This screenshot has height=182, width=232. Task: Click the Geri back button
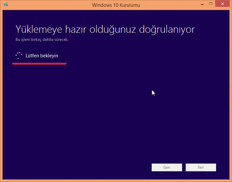(167, 167)
